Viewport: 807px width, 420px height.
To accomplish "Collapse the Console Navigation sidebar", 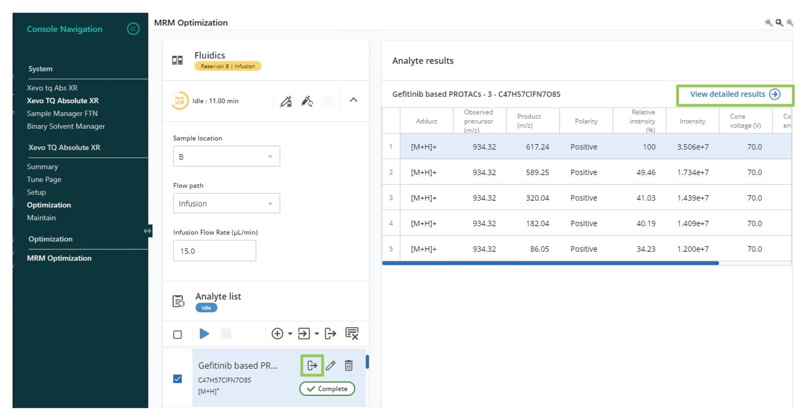I will (133, 29).
